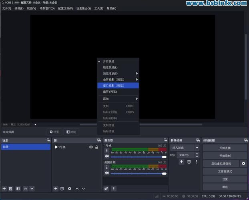
Task: Move scene down with arrow icon
Action: pyautogui.click(x=32, y=188)
